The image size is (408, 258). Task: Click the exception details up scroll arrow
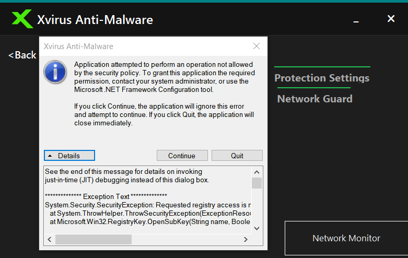coord(257,172)
